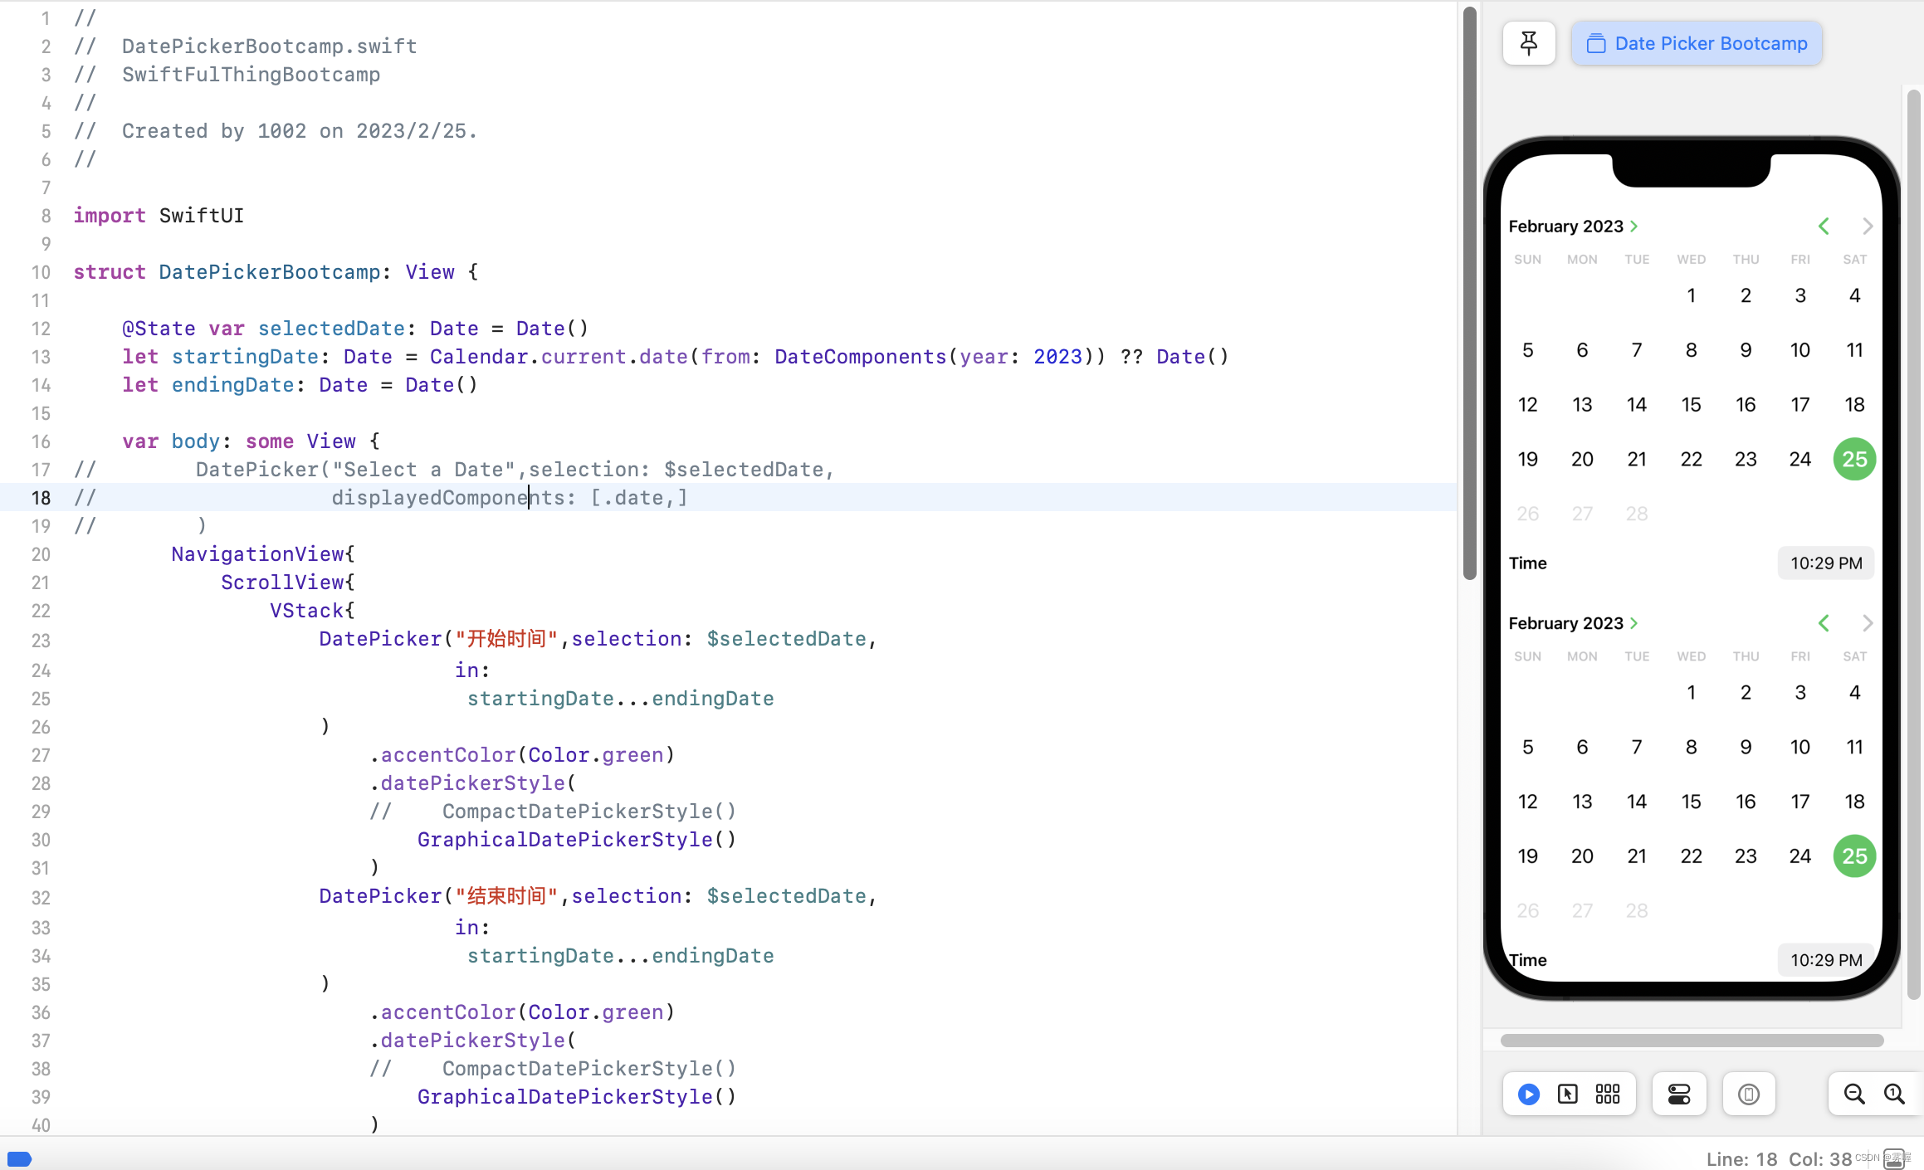
Task: Open the top 10:29 PM time field
Action: coord(1825,563)
